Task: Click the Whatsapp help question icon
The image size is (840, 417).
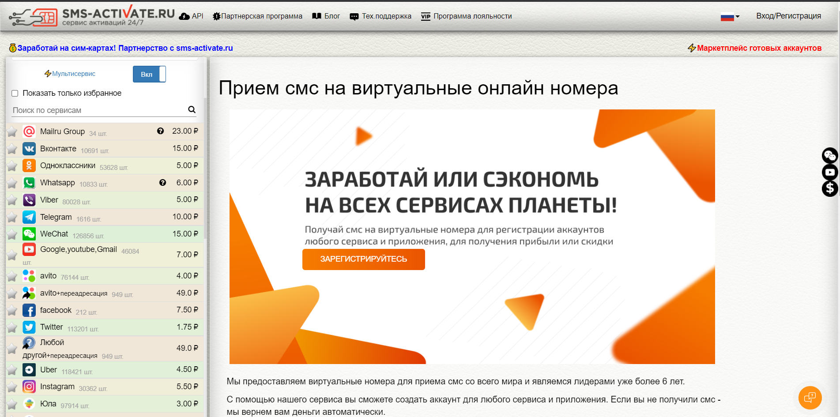Action: [x=162, y=183]
